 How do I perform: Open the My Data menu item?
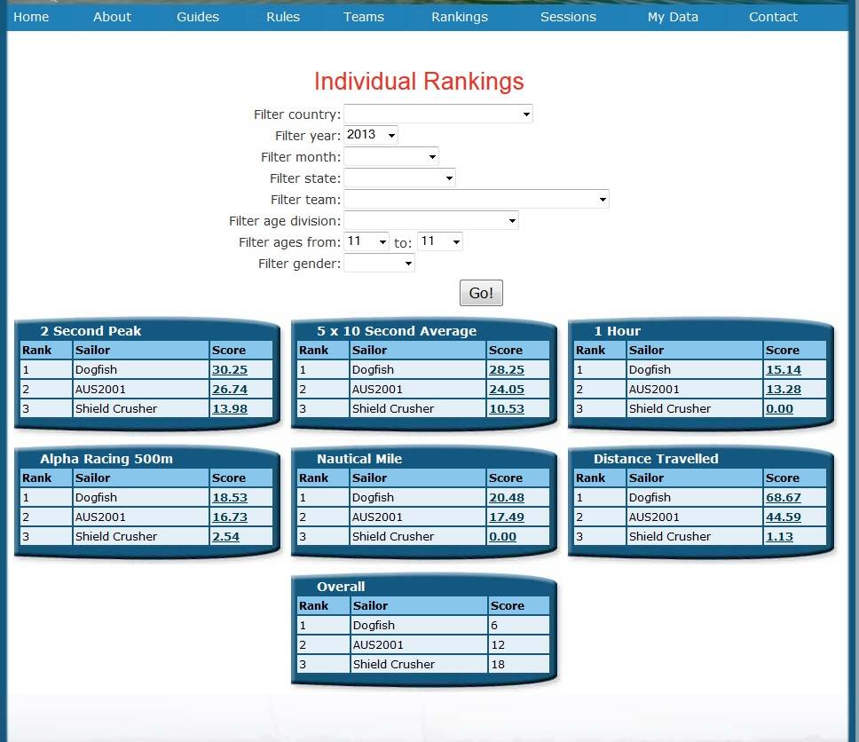click(673, 17)
